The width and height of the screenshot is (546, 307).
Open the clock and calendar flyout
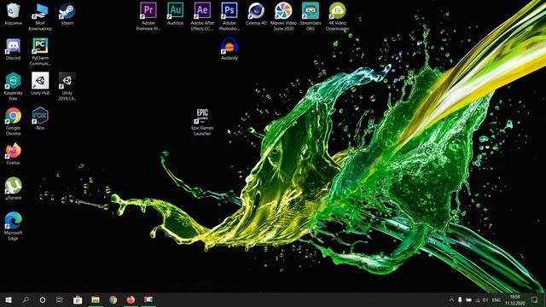pyautogui.click(x=514, y=300)
